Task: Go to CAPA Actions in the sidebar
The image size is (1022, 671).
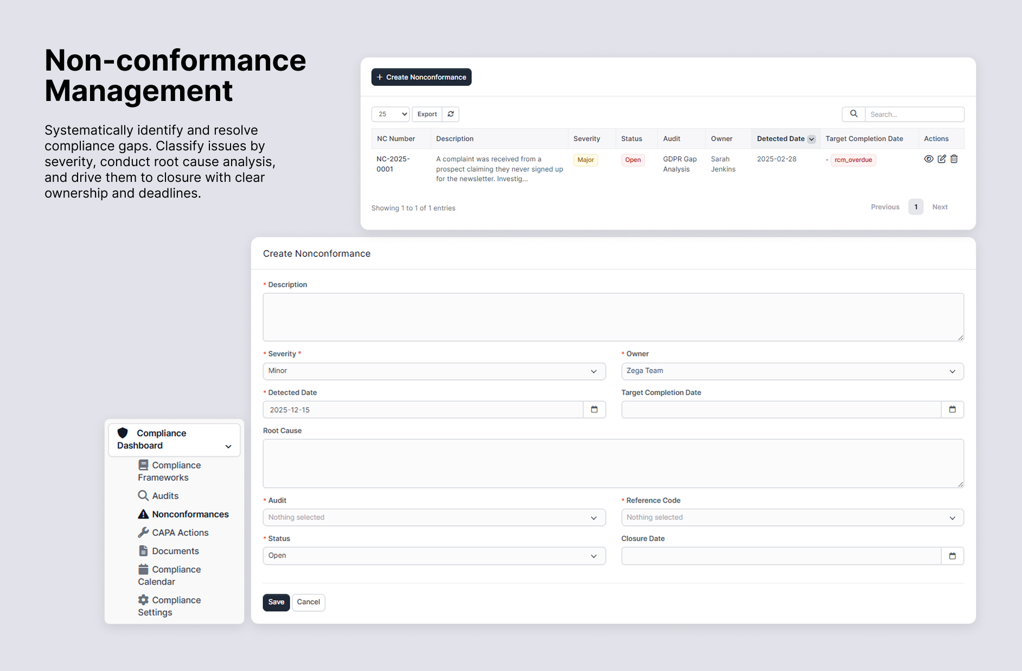Action: (180, 533)
